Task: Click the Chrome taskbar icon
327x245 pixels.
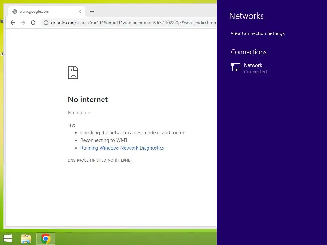Action: [x=46, y=239]
